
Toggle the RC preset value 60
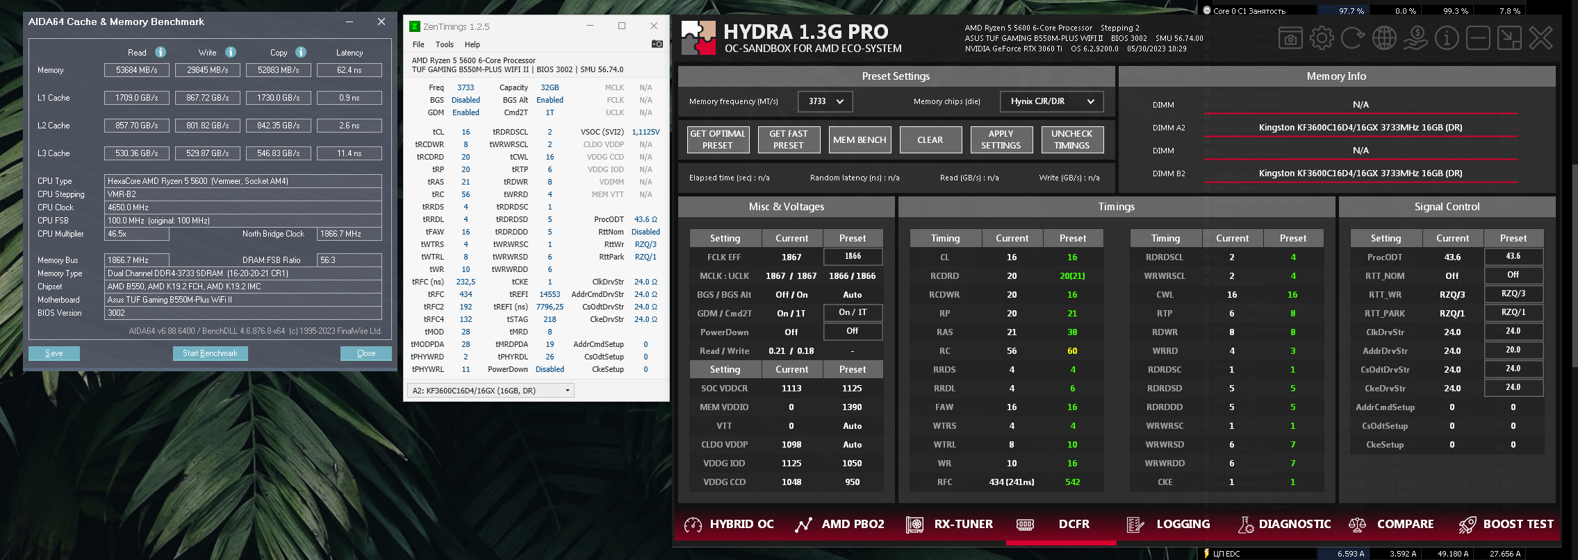[1072, 351]
